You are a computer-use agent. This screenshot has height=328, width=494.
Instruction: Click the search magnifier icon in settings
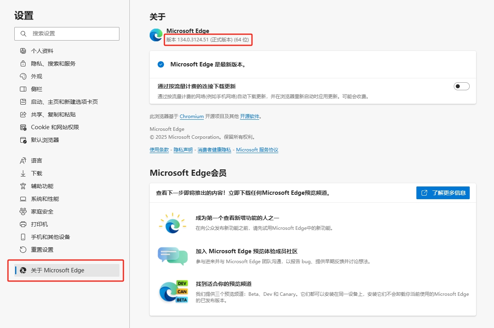point(23,34)
